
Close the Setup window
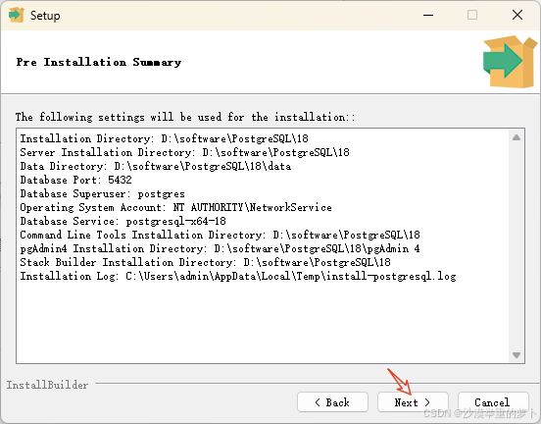point(517,15)
